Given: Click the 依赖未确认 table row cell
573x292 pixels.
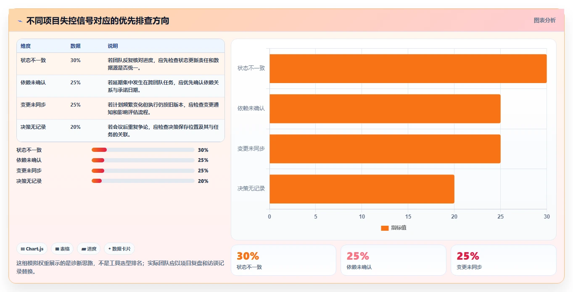Looking at the screenshot, I should (x=33, y=83).
